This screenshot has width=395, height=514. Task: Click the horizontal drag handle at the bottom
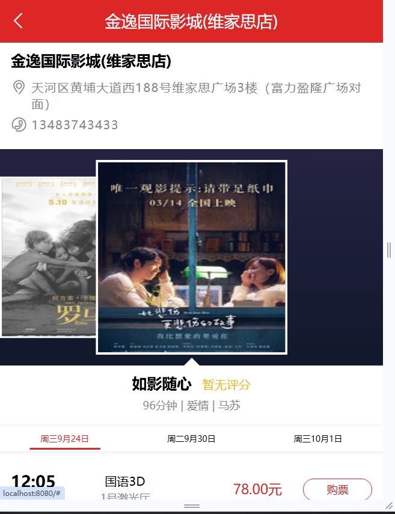(192, 506)
